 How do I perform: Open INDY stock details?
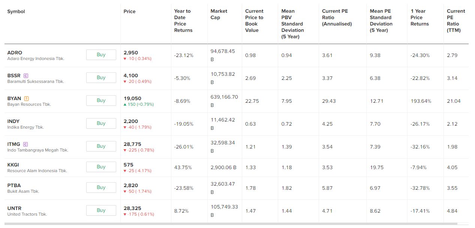(13, 121)
